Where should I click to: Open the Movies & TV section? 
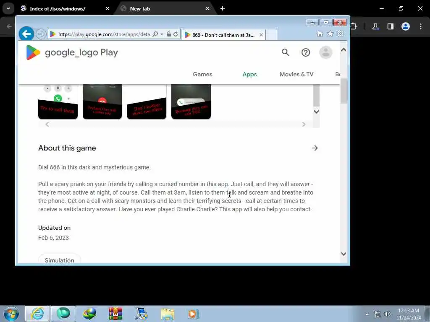296,74
